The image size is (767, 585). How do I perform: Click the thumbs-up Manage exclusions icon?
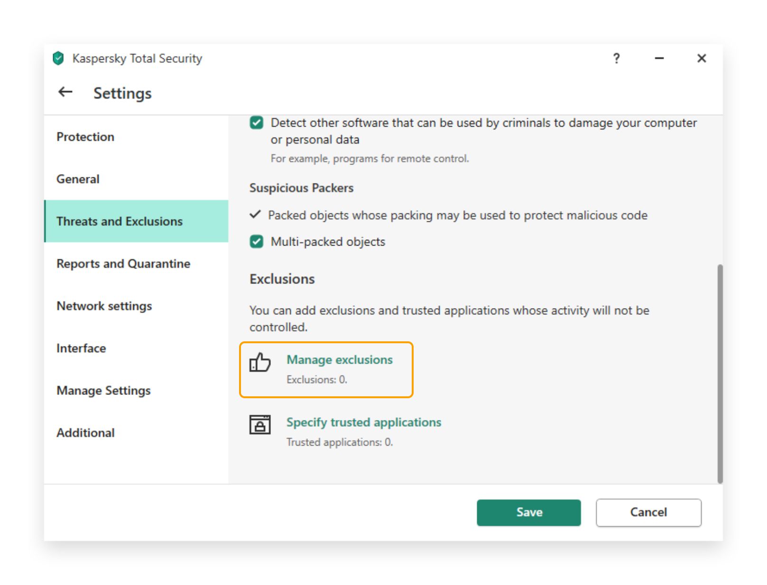click(260, 363)
